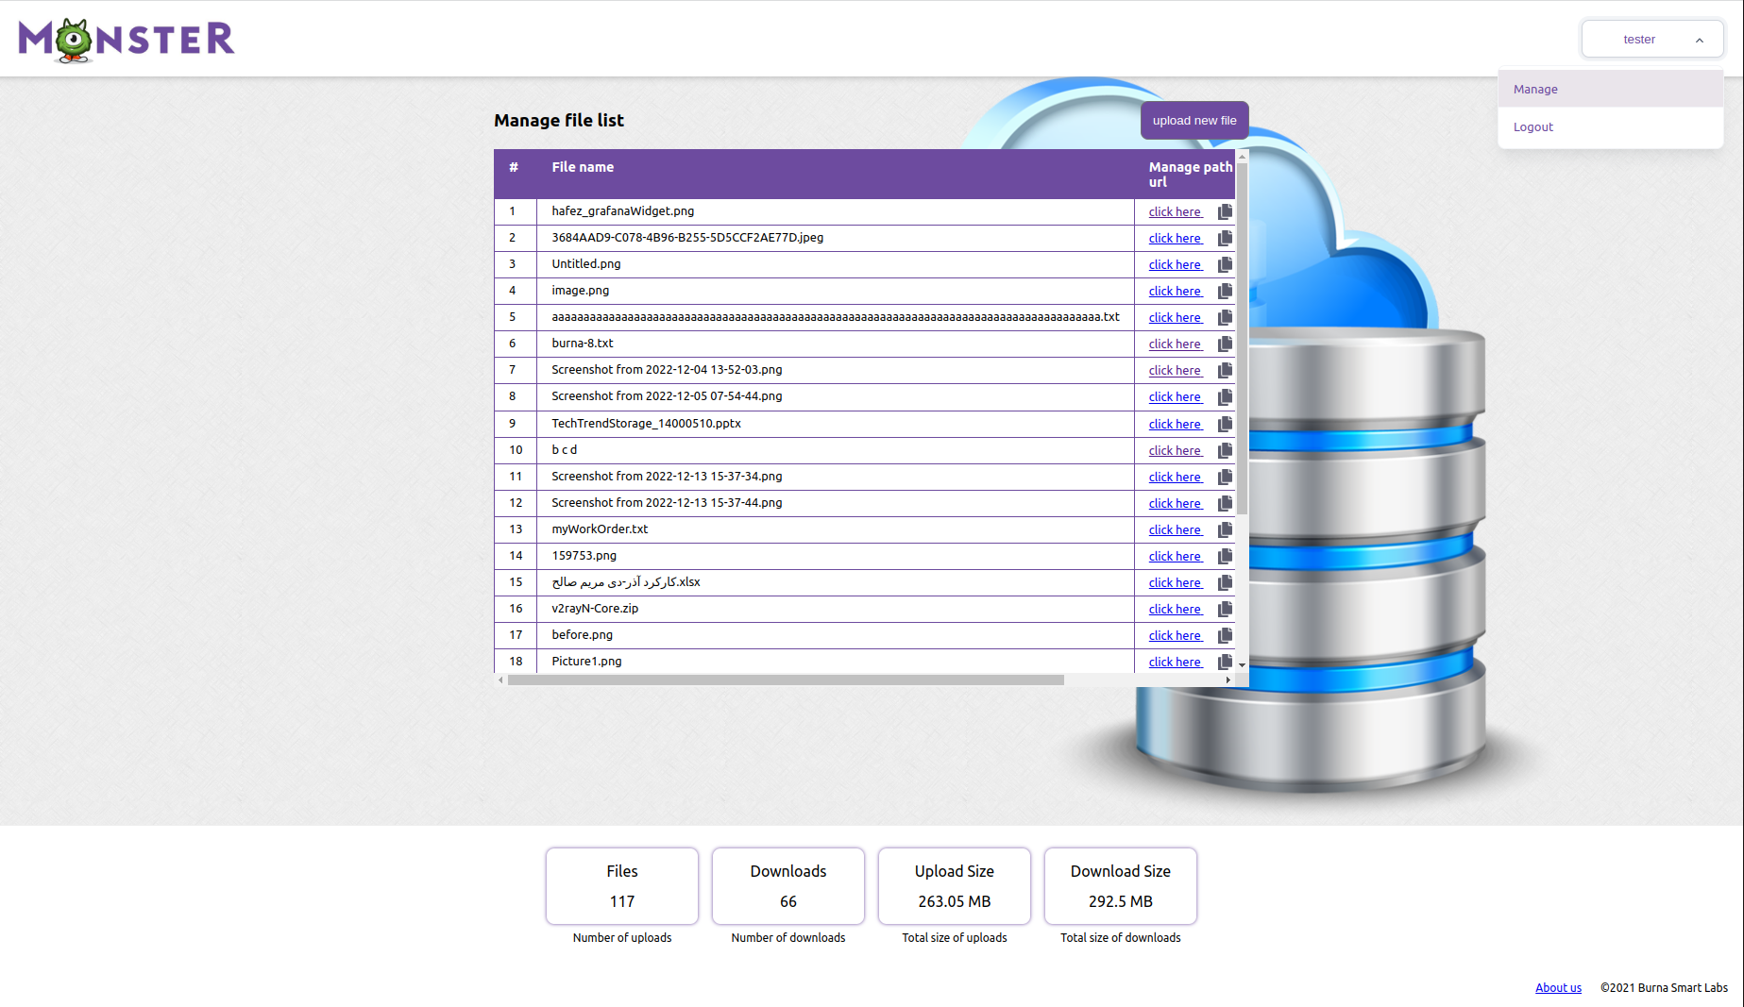1744x1007 pixels.
Task: Open click here link for myWorkOrder.txt
Action: click(1176, 529)
